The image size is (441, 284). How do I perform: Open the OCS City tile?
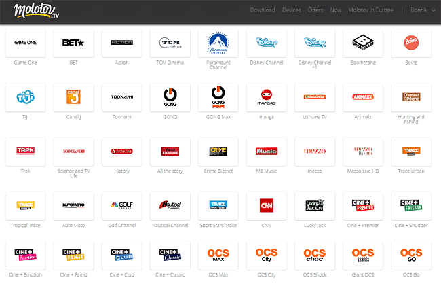267,255
